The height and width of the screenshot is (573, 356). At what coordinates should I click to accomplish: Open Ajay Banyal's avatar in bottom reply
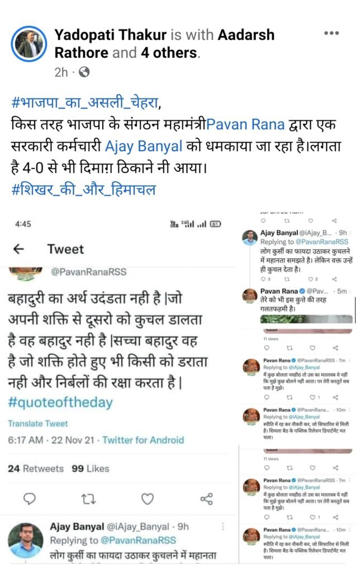25,541
